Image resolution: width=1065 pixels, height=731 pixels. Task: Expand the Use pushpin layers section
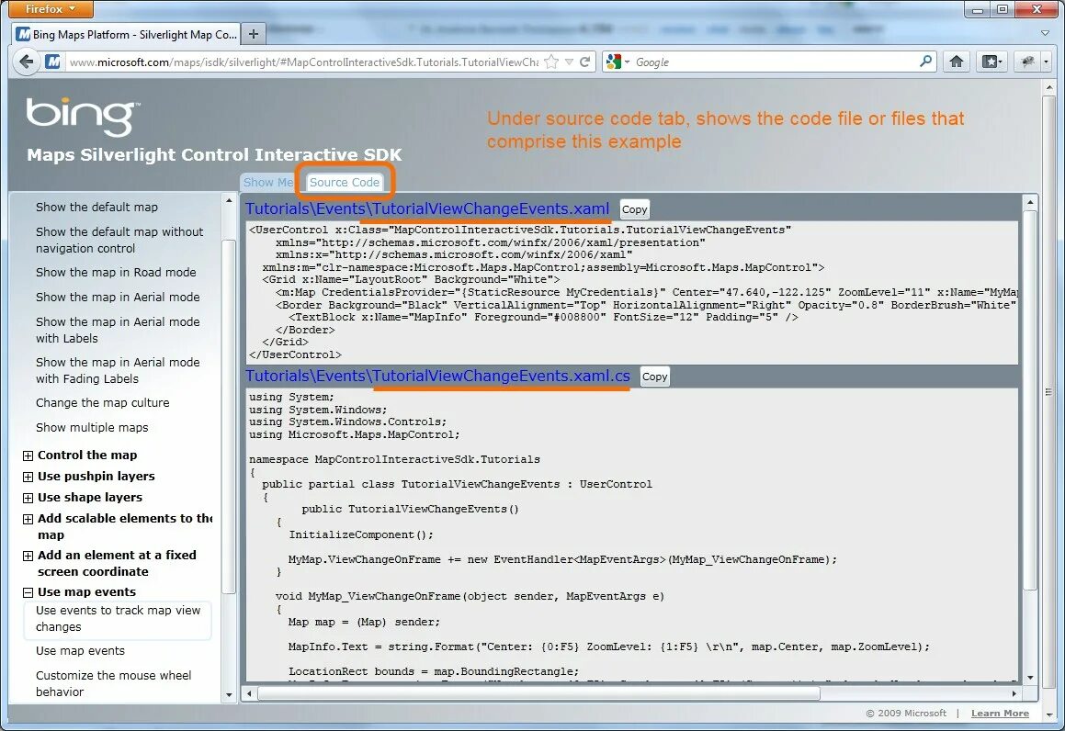(28, 477)
